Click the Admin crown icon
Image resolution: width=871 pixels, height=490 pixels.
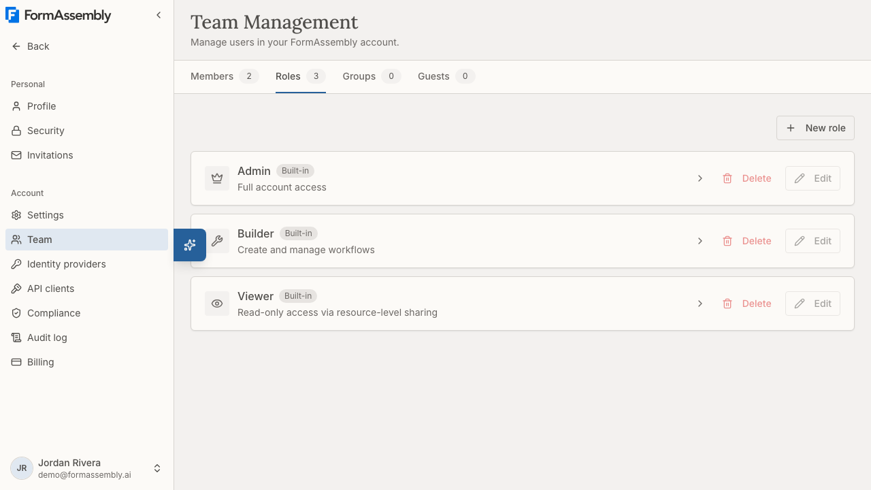(217, 178)
